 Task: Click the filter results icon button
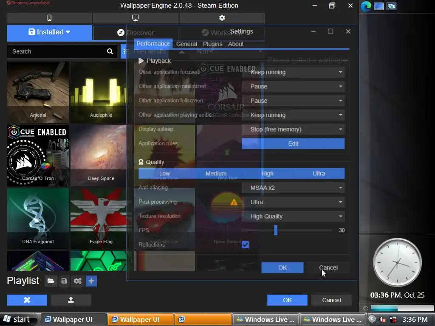[127, 51]
